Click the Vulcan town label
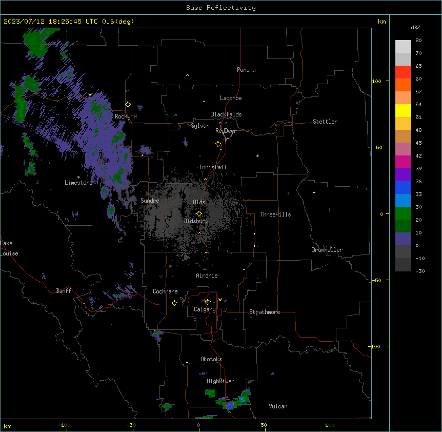Viewport: 442px width, 432px height. [x=278, y=406]
